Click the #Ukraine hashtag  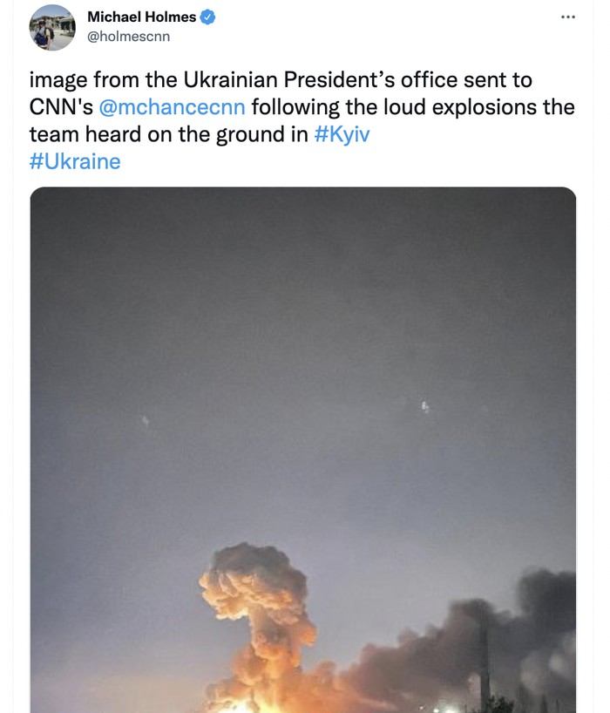75,162
